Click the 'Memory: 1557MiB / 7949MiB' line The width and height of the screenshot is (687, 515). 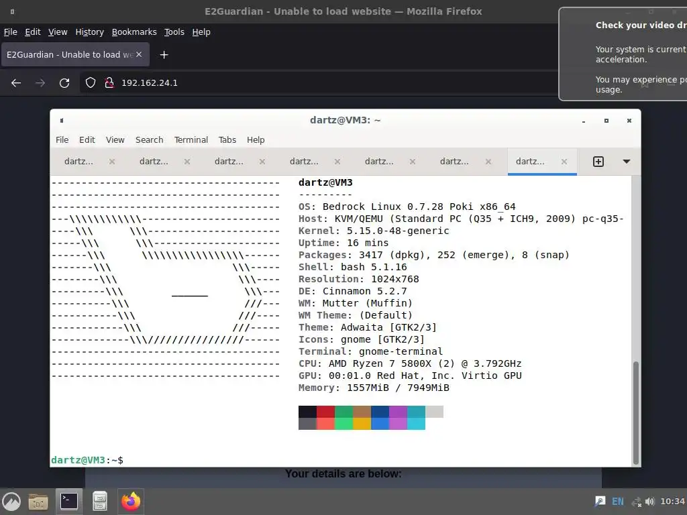click(x=374, y=388)
